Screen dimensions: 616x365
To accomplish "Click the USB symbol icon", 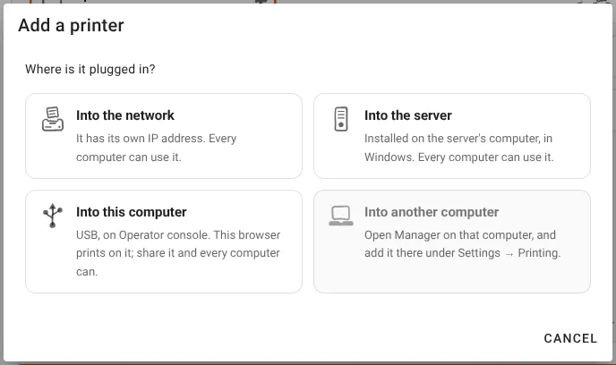I will click(53, 216).
